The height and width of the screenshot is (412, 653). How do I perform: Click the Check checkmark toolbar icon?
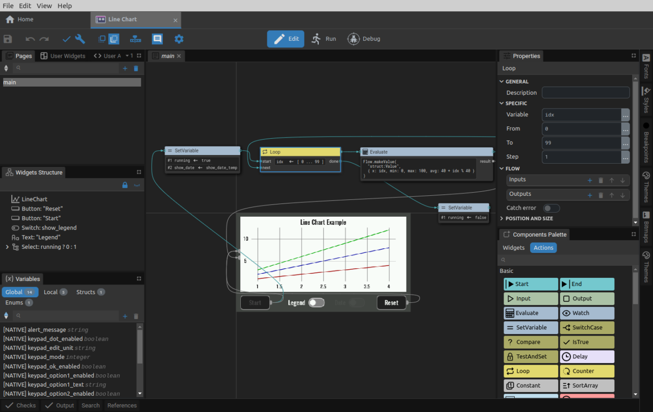click(x=66, y=39)
